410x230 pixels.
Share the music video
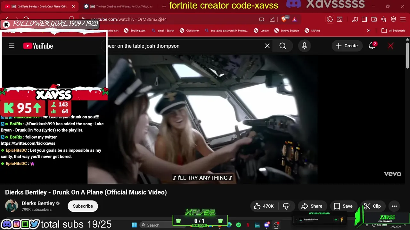(x=312, y=206)
